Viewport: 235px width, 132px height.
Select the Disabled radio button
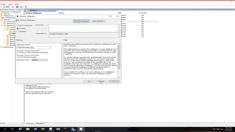click(18, 32)
